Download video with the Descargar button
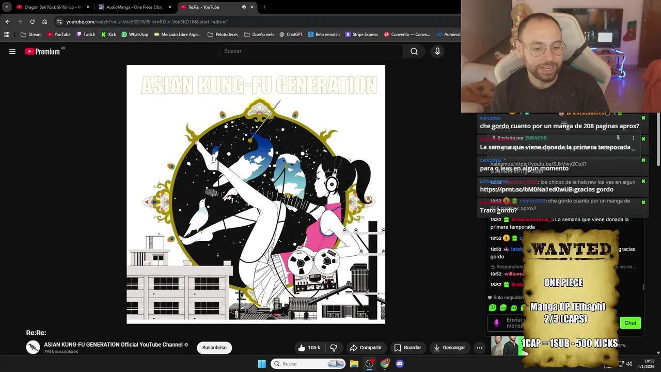This screenshot has height=372, width=661. coord(449,348)
